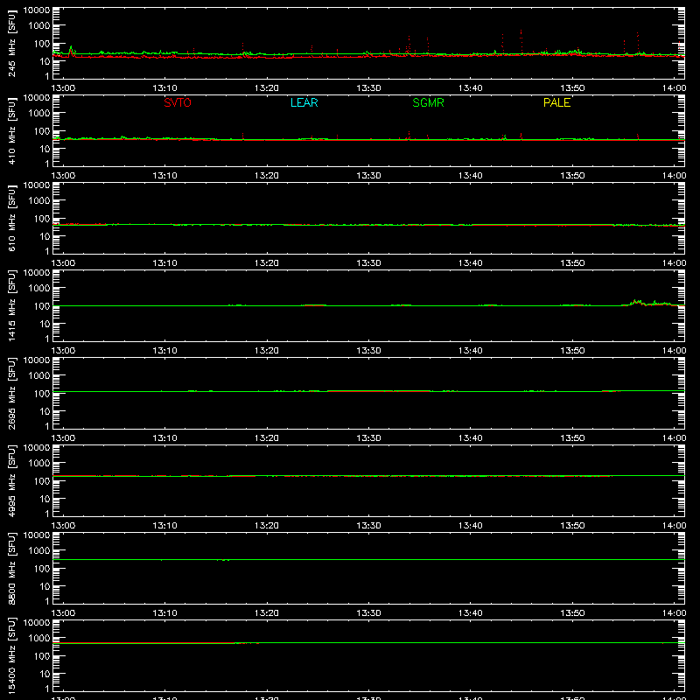Click the yellow PALE station legend label
Screen dimensions: 700x700
point(556,102)
